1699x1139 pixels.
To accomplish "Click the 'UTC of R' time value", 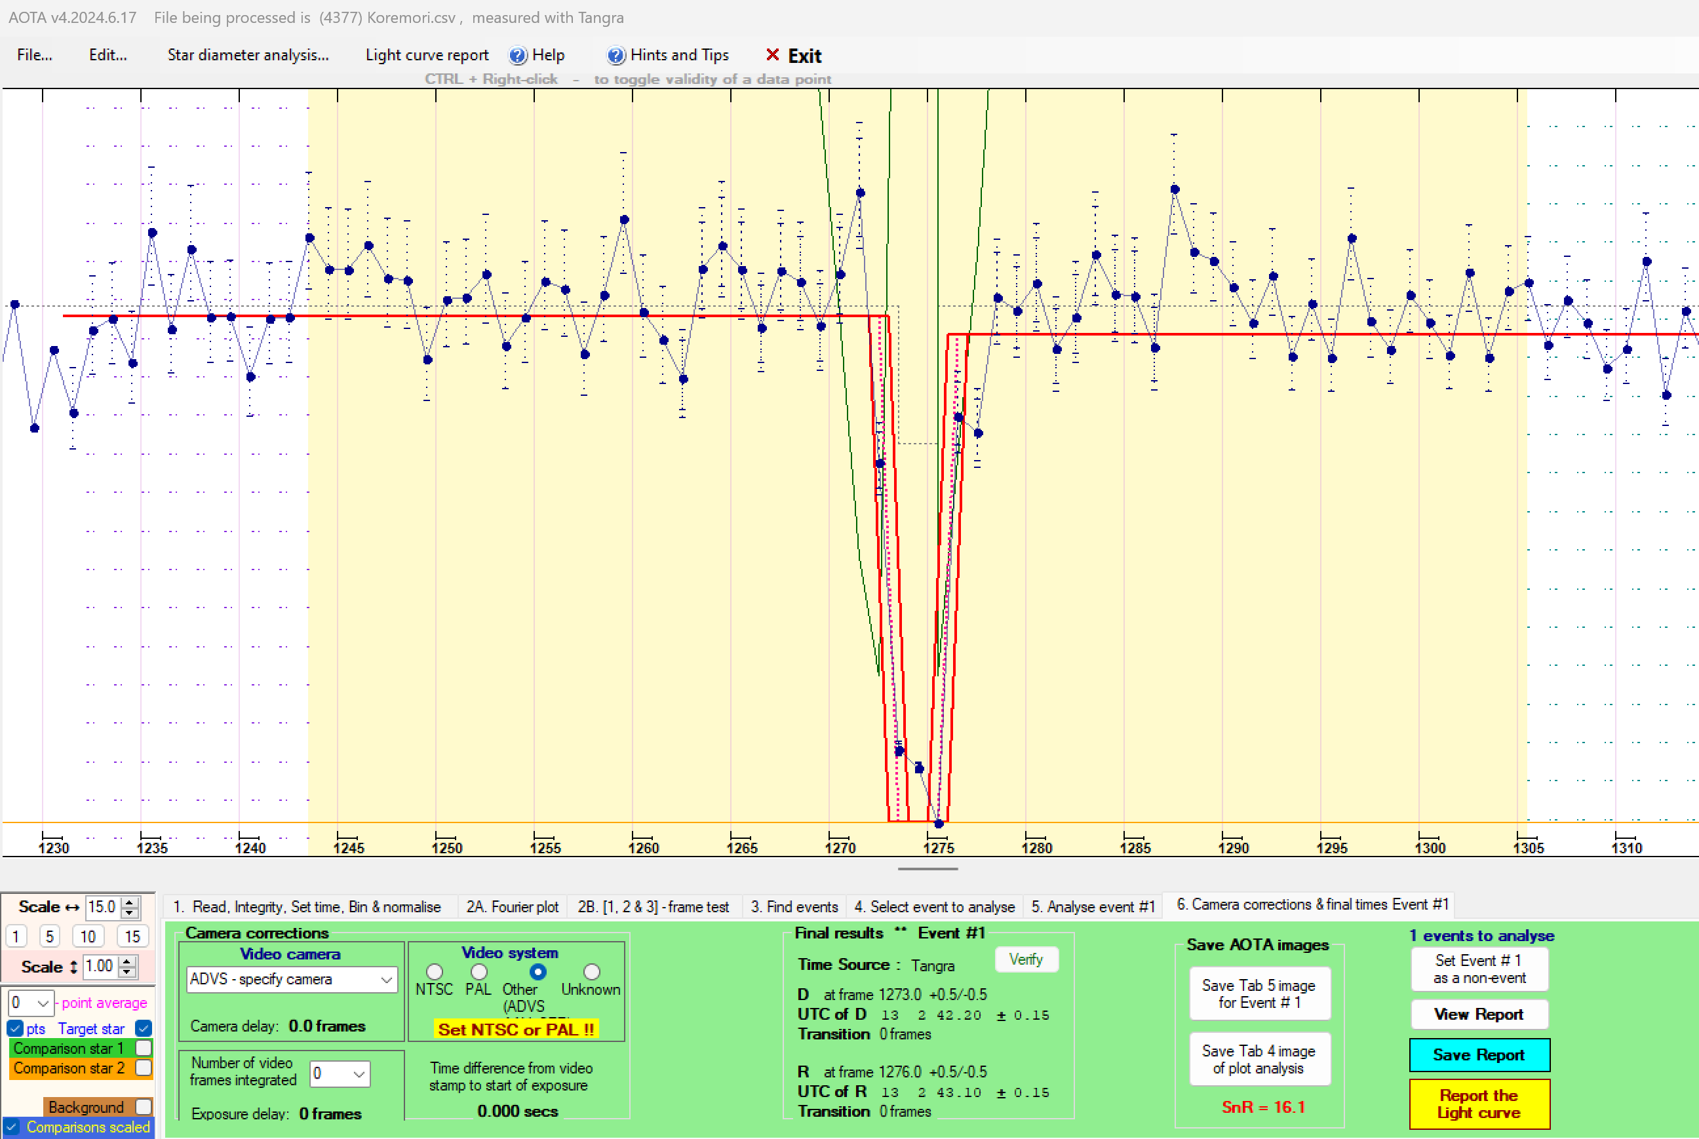I will [x=966, y=1092].
